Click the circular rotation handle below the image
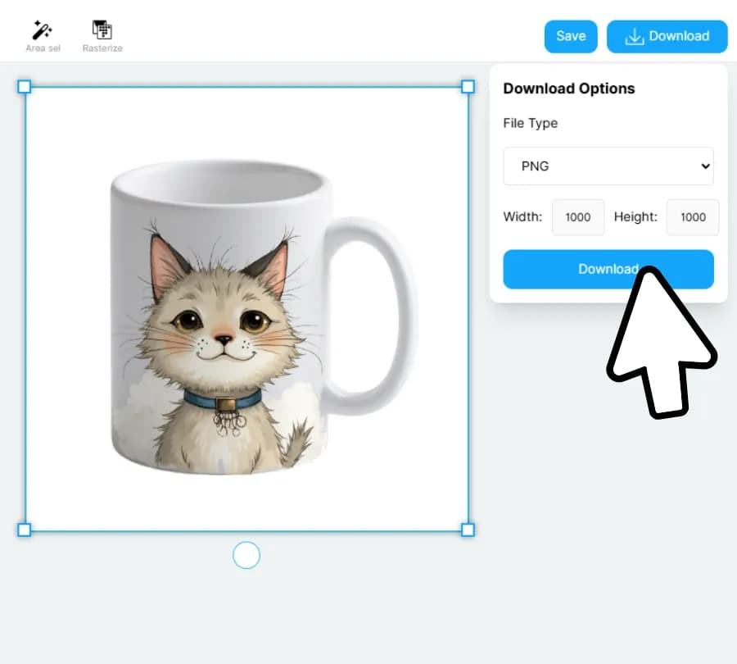 coord(246,555)
